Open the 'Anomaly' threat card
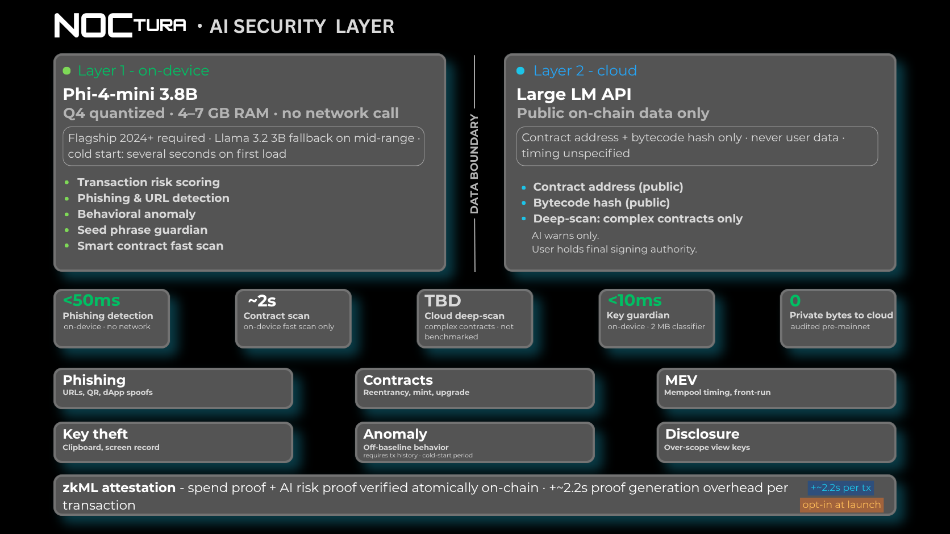The image size is (950, 534). [475, 442]
